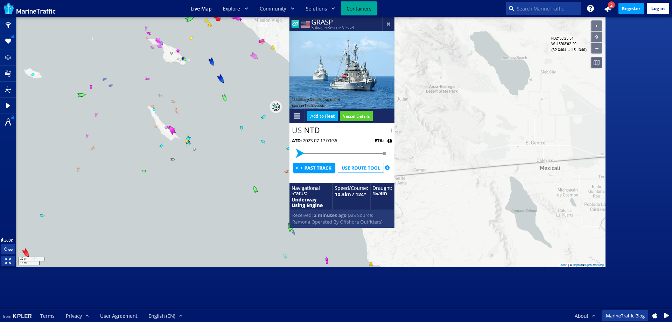672x322 pixels.
Task: Click the dark blue vessel near Avalon
Action: pyautogui.click(x=211, y=62)
